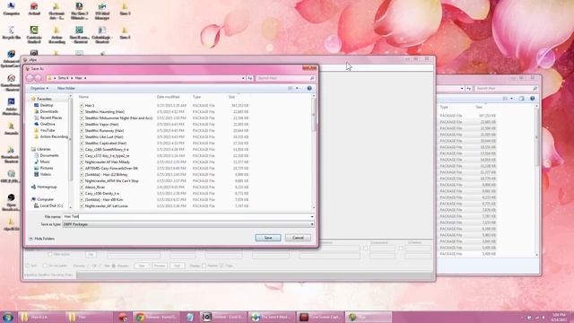This screenshot has height=323, width=574.
Task: Open the Organize dropdown menu
Action: [x=39, y=88]
